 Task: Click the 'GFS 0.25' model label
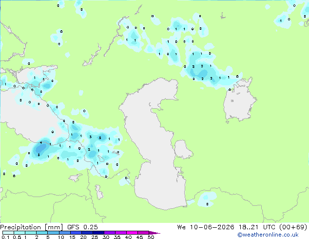[x=82, y=227]
